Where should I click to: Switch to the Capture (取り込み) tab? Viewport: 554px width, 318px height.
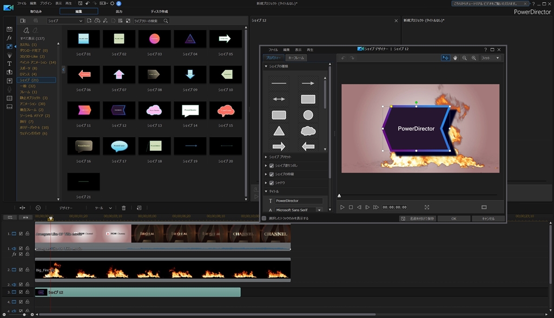tap(36, 11)
